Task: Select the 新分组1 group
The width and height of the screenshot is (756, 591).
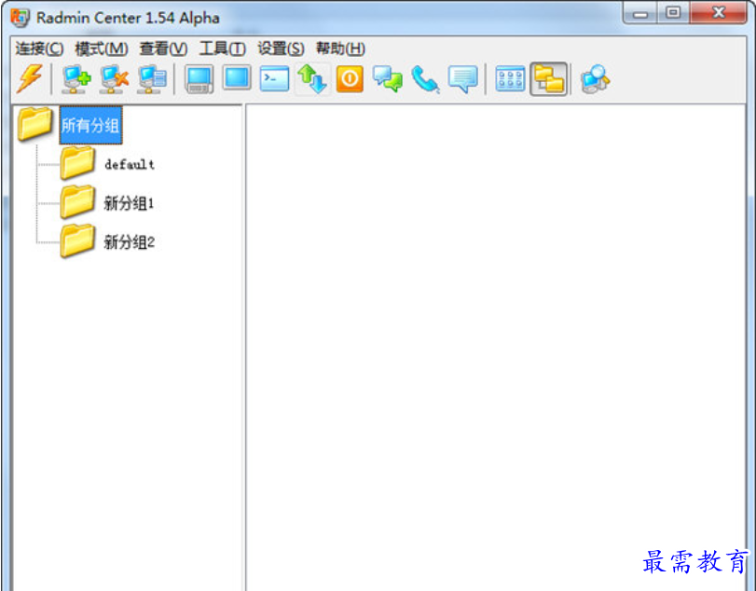Action: (x=129, y=203)
